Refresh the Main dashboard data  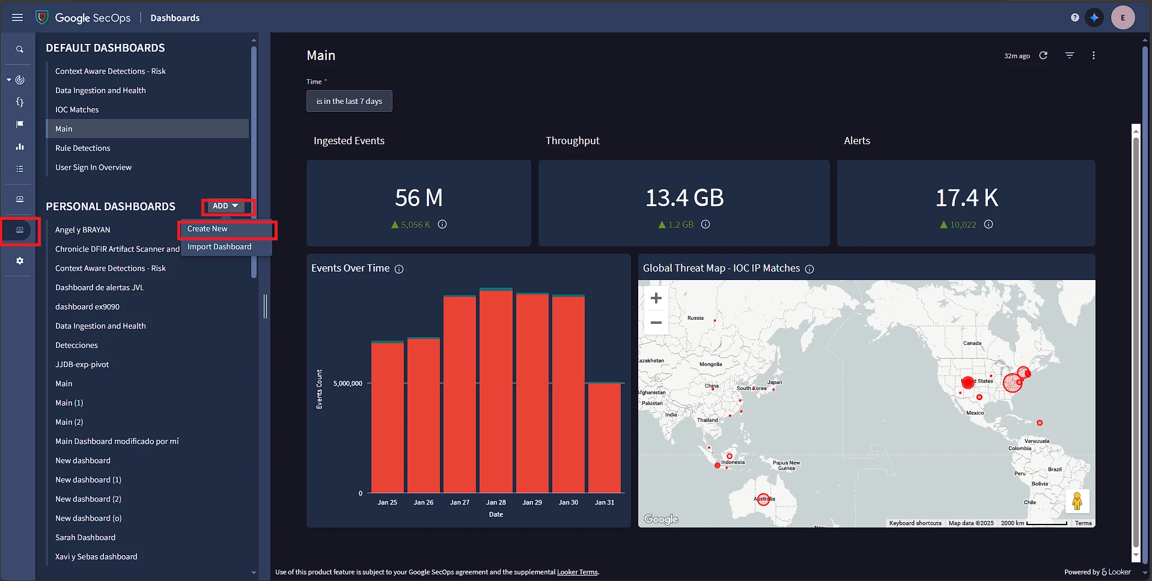coord(1044,55)
